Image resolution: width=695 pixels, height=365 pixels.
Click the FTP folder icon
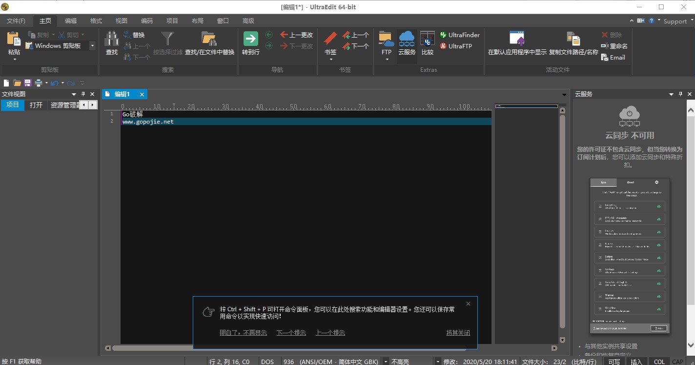386,39
